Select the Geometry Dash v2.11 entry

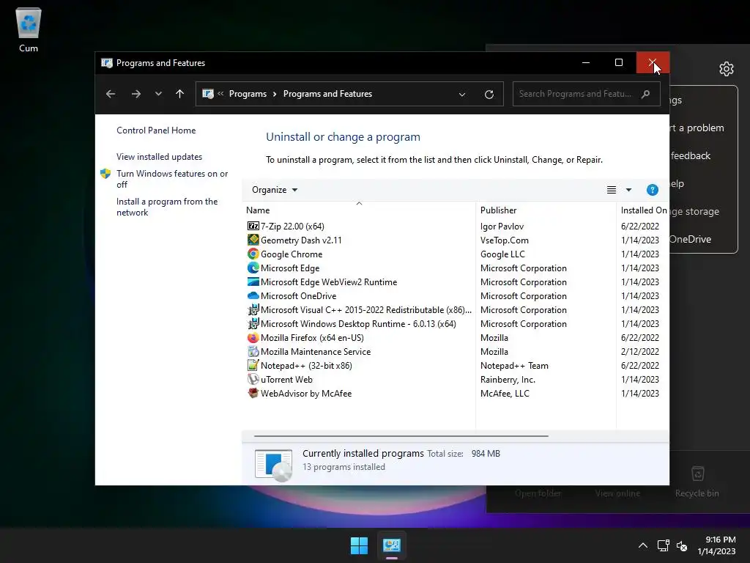[x=301, y=240]
